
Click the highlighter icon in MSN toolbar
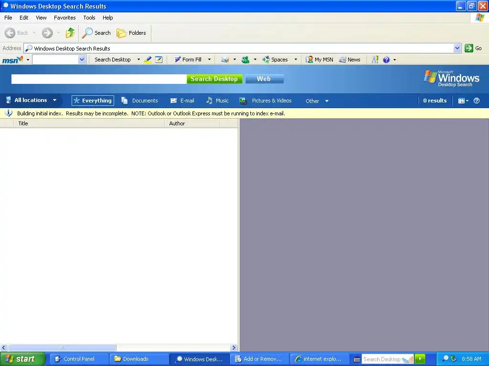tap(148, 60)
